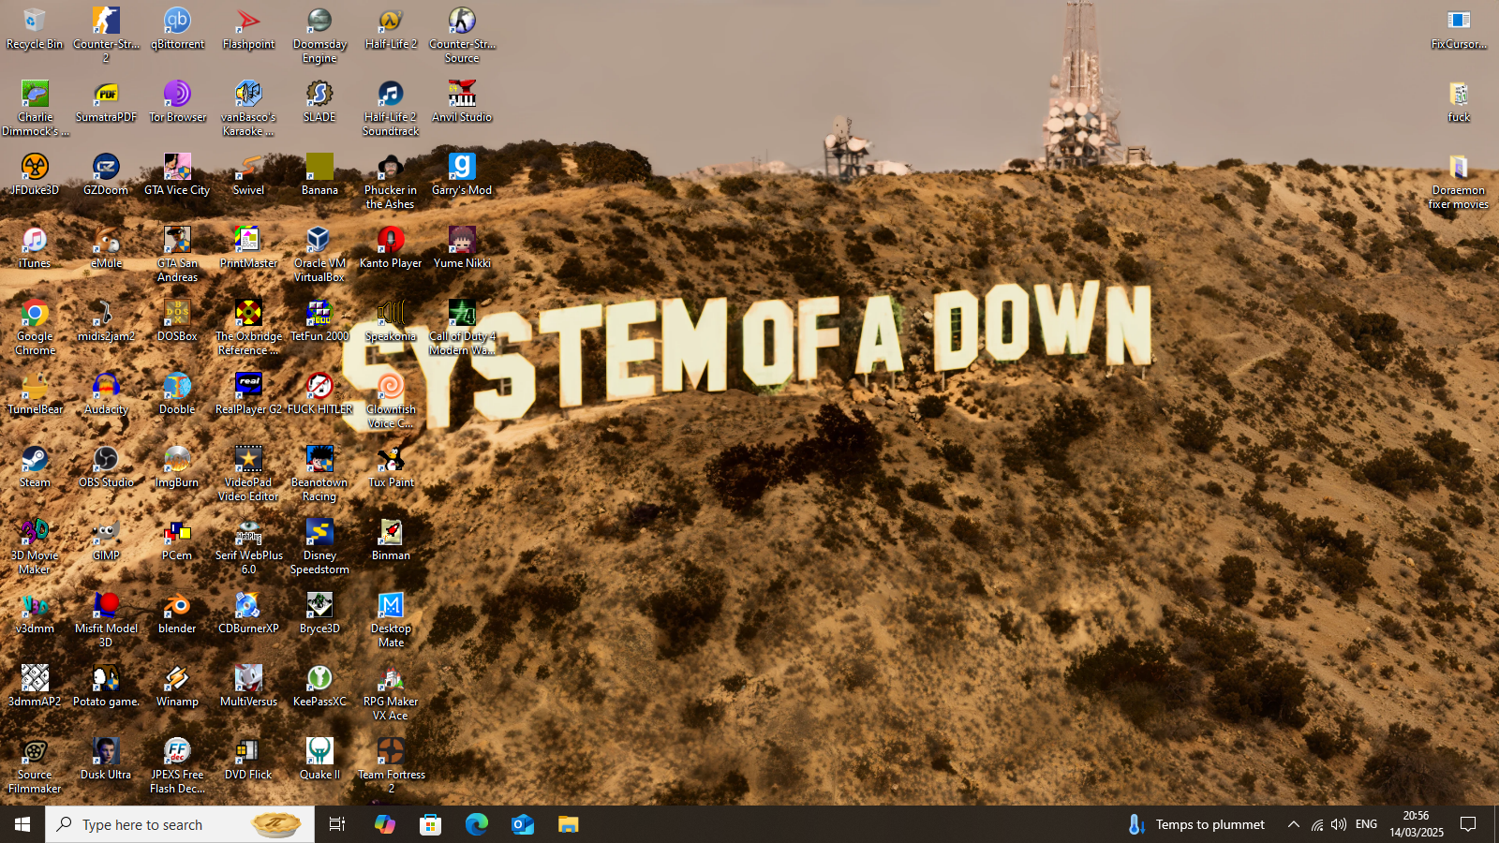1499x843 pixels.
Task: Select the Steam desktop icon
Action: [35, 467]
